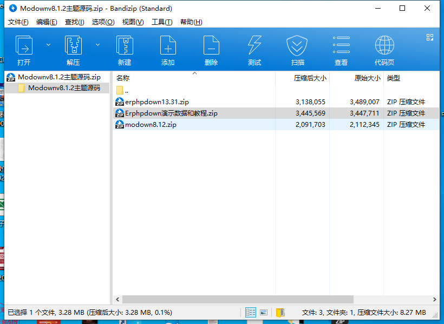Select Modownv8.1.2主题源码 folder in tree

click(x=57, y=88)
